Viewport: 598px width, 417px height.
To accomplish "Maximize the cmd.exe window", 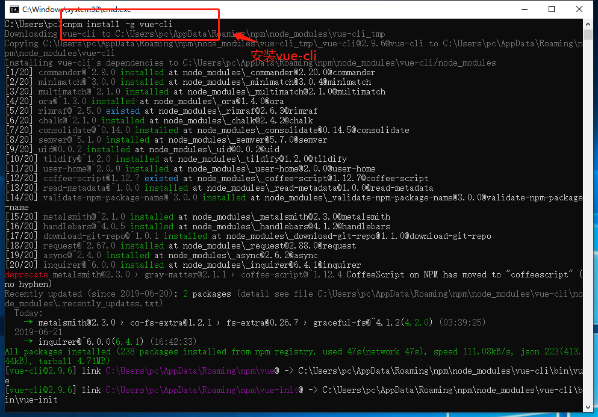I will (x=552, y=9).
